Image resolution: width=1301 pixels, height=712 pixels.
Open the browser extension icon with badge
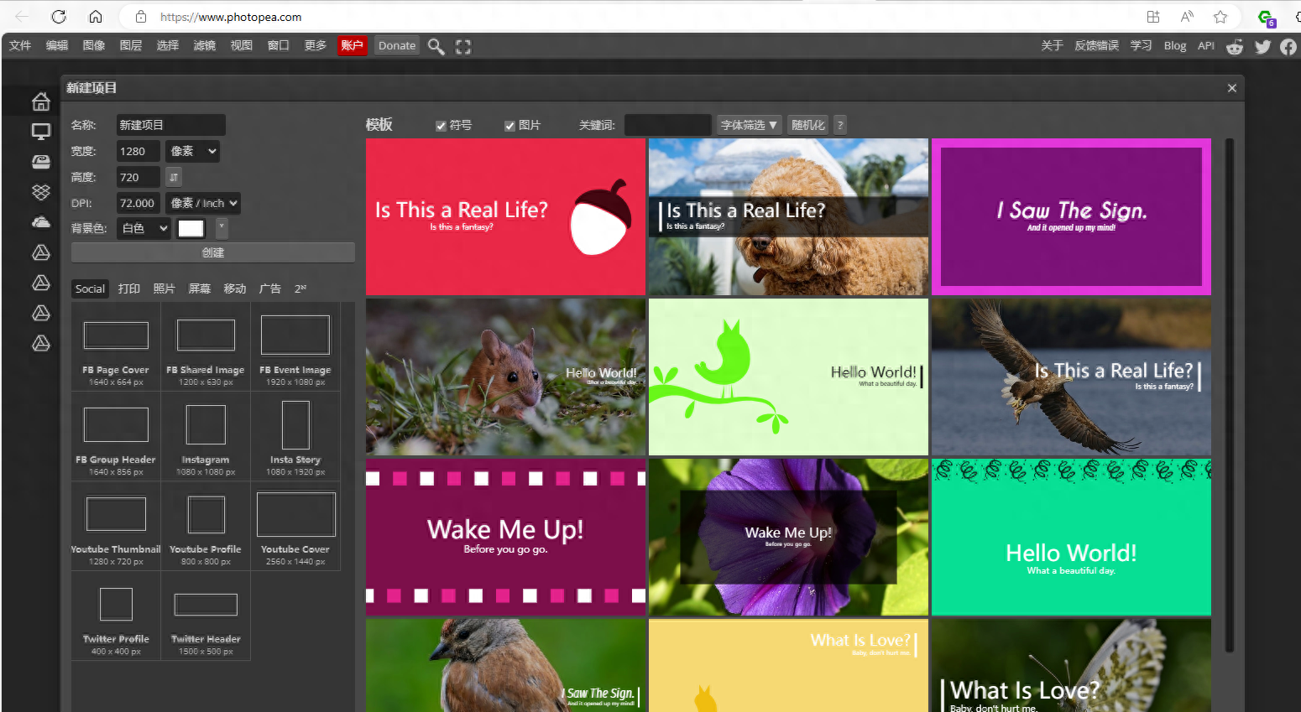click(1267, 18)
